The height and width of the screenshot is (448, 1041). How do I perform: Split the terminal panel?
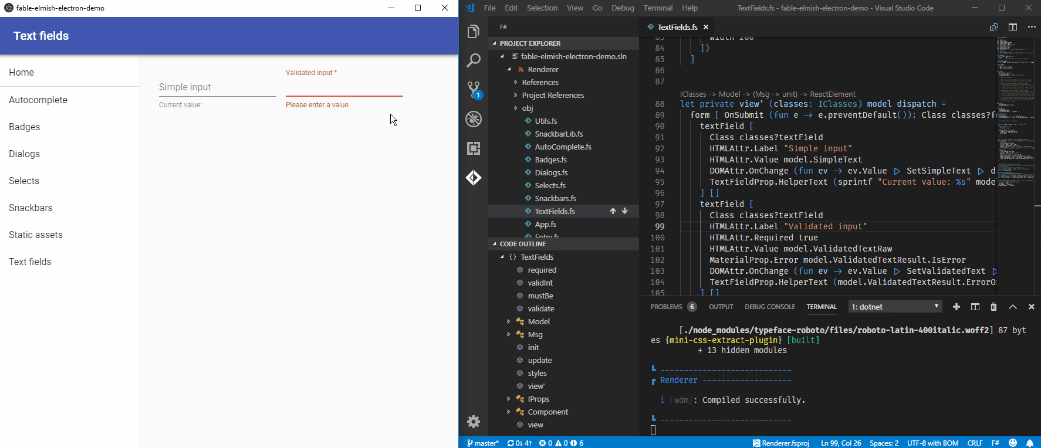975,307
